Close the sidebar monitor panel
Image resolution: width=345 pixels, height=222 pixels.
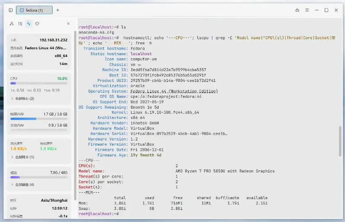(x=68, y=24)
